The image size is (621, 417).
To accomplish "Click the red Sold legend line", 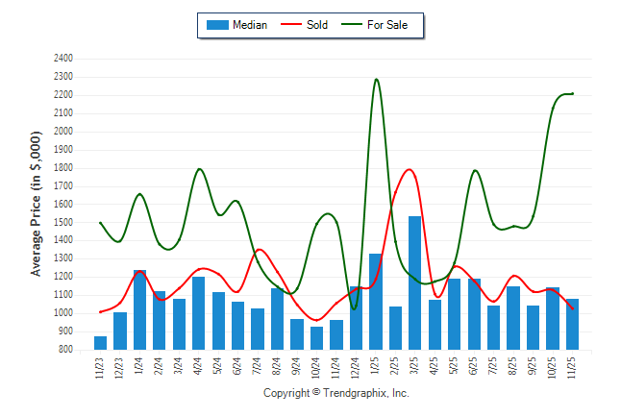I will tap(290, 25).
